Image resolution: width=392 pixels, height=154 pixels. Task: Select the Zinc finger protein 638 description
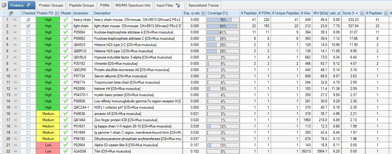click(138, 120)
